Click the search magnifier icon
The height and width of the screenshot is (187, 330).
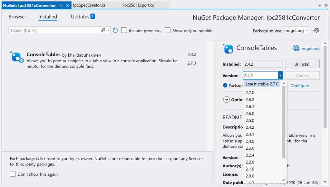point(103,30)
